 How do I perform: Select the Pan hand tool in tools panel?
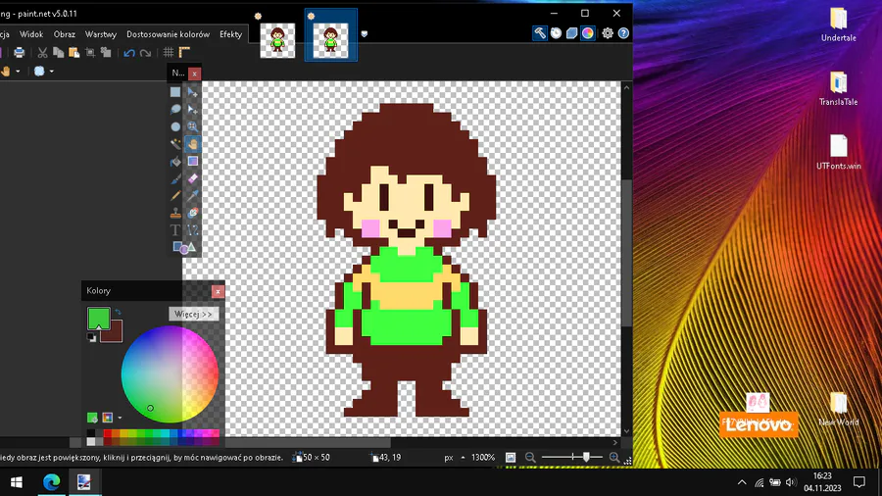(193, 144)
